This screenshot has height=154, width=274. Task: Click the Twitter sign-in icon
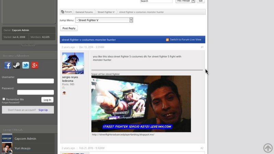[x=26, y=65]
